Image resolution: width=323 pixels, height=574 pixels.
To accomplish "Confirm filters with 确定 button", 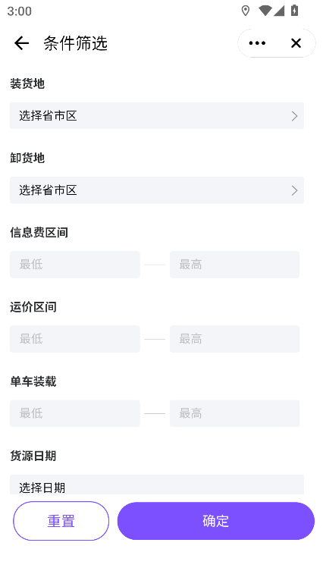I will pos(215,521).
